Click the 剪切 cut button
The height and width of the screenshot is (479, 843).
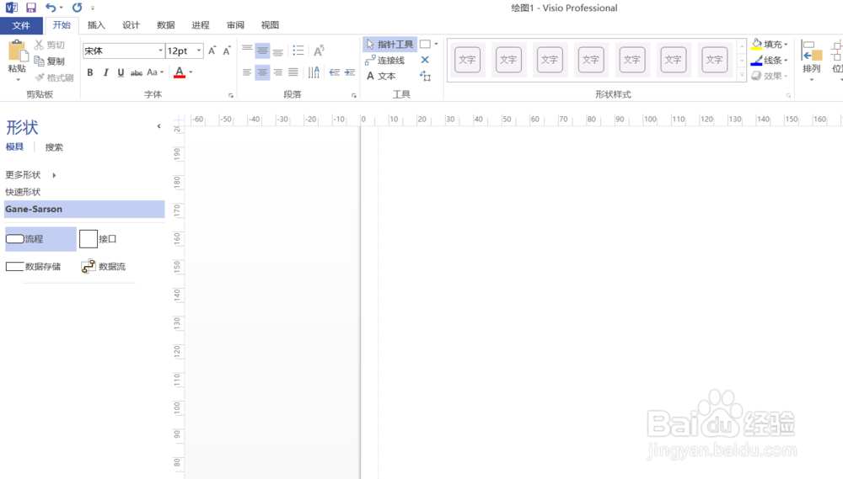[x=50, y=45]
